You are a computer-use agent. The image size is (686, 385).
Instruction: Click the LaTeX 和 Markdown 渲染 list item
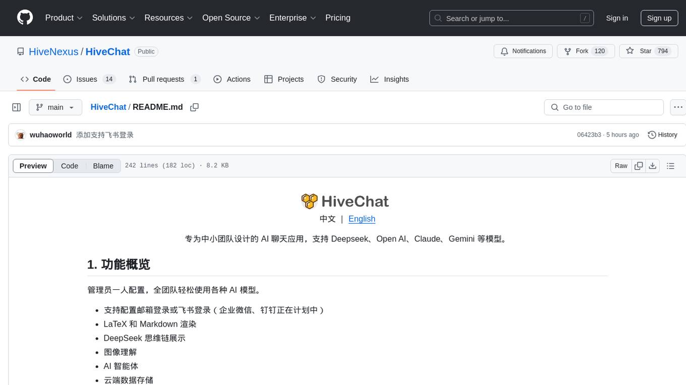(150, 324)
